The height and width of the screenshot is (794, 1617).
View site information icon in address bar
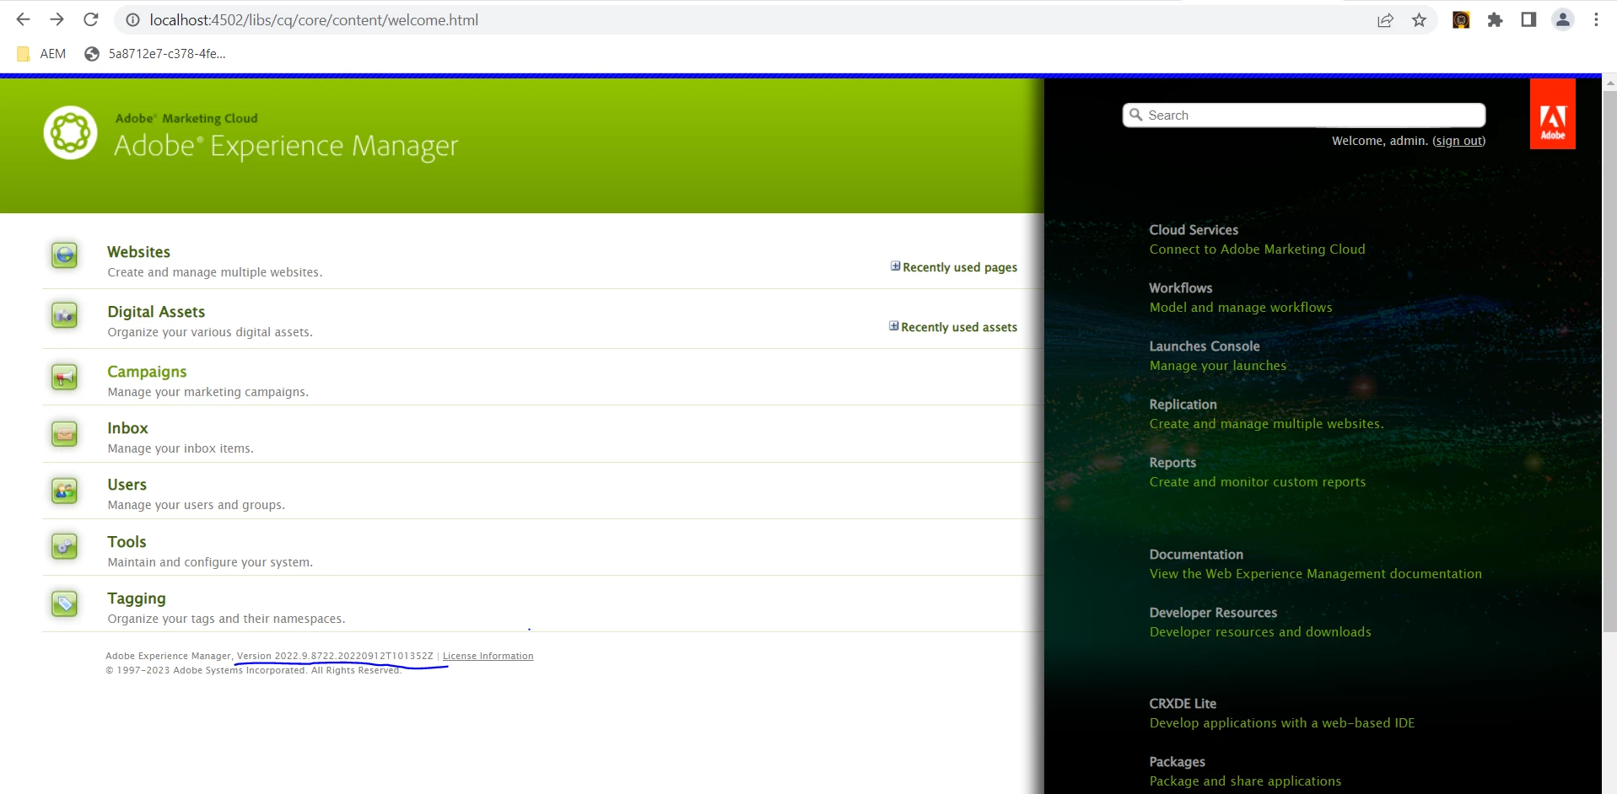[132, 19]
